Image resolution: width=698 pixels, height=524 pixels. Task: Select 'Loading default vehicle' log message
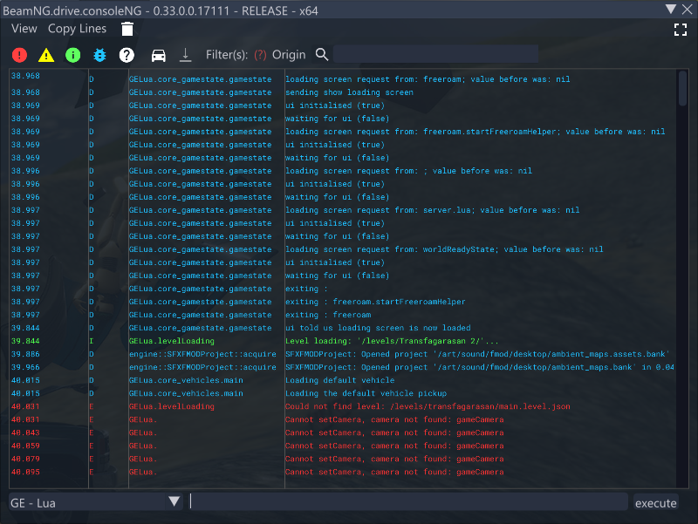click(339, 380)
